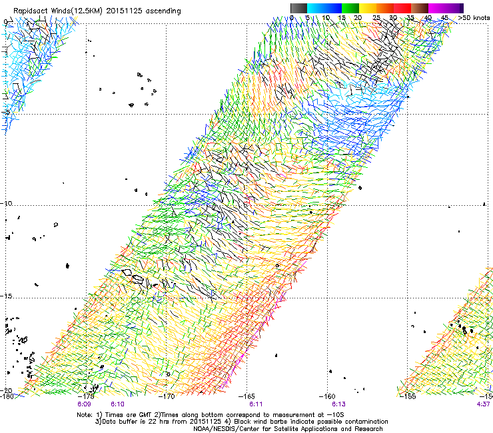
Task: Click the purple '6:13' time label
Action: 338,404
